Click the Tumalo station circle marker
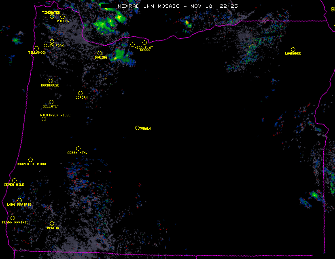The image size is (335, 259). (x=137, y=128)
